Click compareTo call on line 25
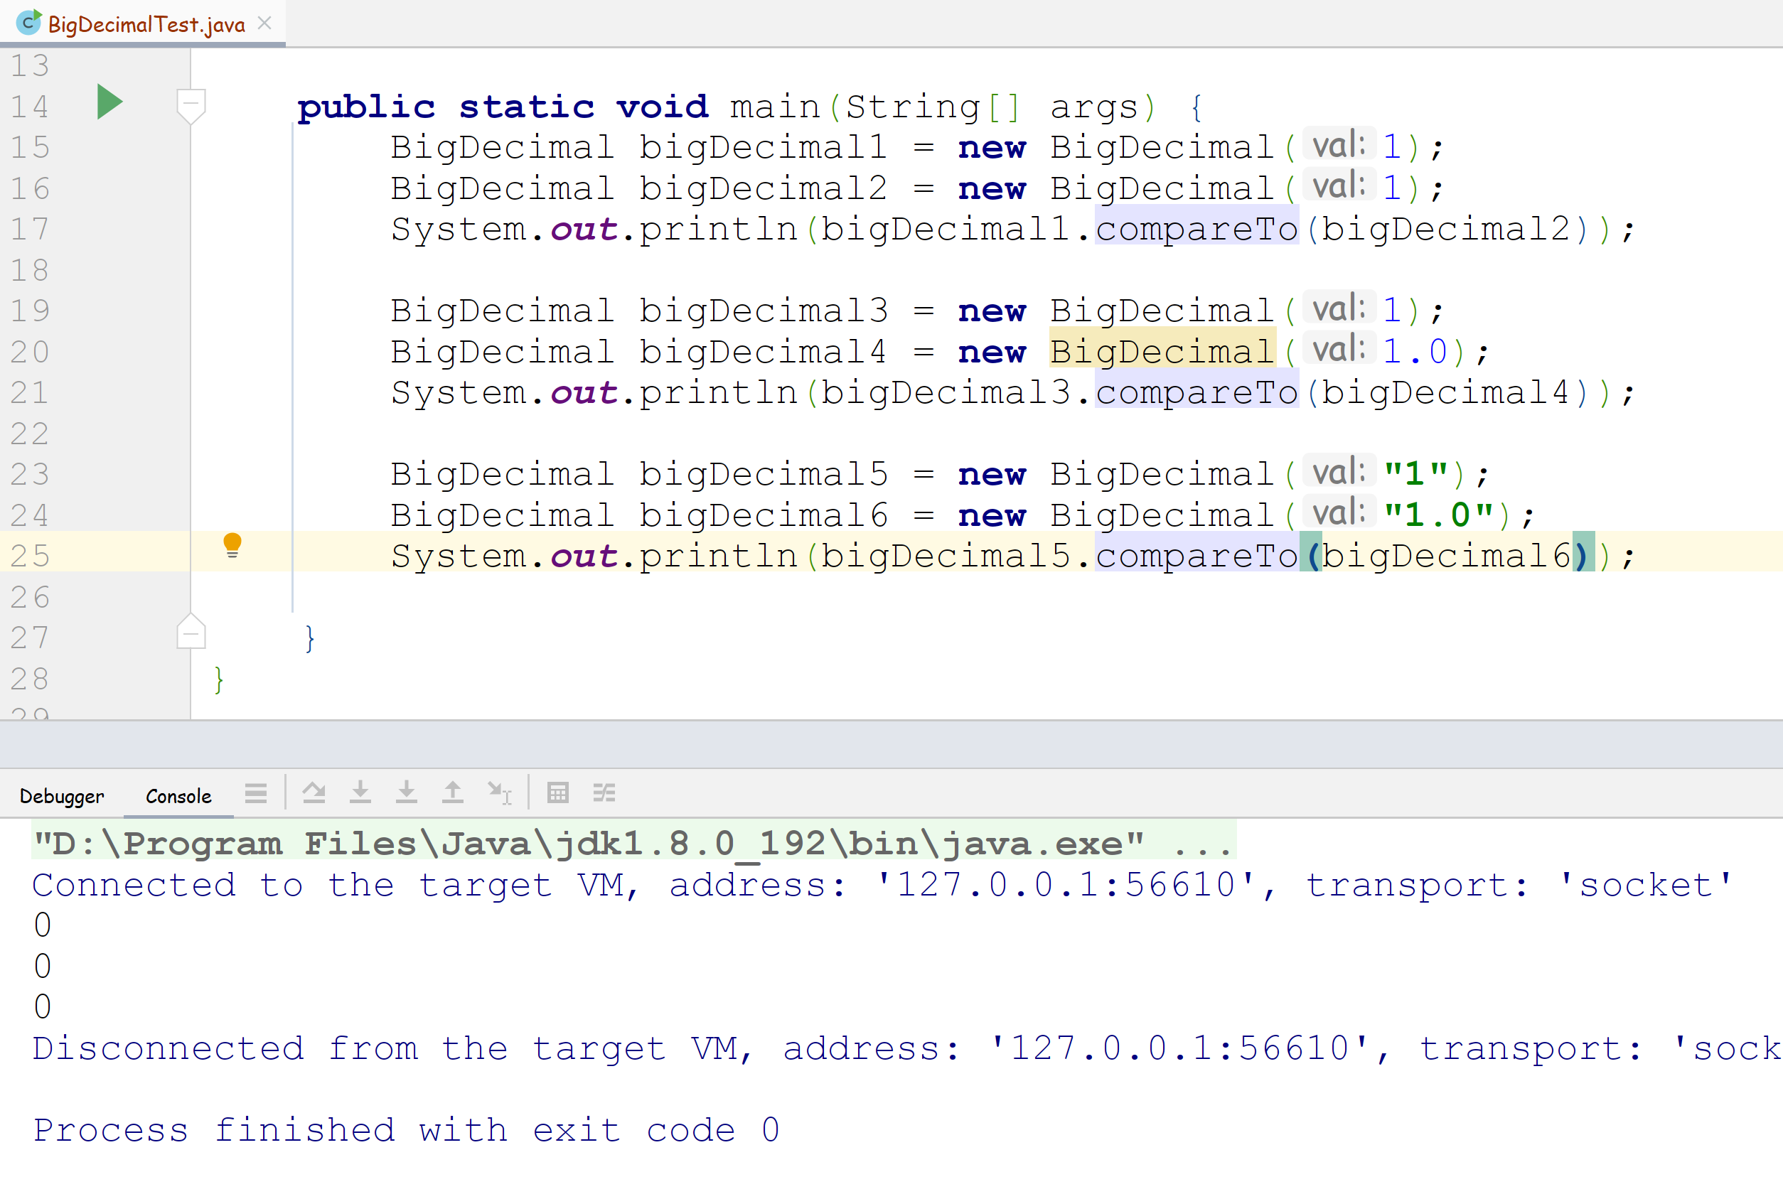The width and height of the screenshot is (1783, 1199). point(1196,556)
